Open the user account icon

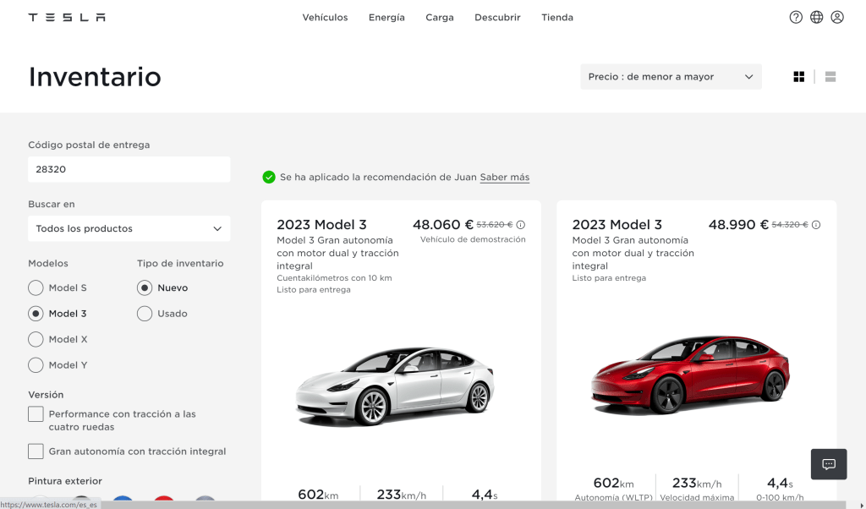pos(837,17)
